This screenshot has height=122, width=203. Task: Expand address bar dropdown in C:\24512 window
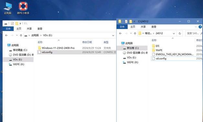coord(174,33)
